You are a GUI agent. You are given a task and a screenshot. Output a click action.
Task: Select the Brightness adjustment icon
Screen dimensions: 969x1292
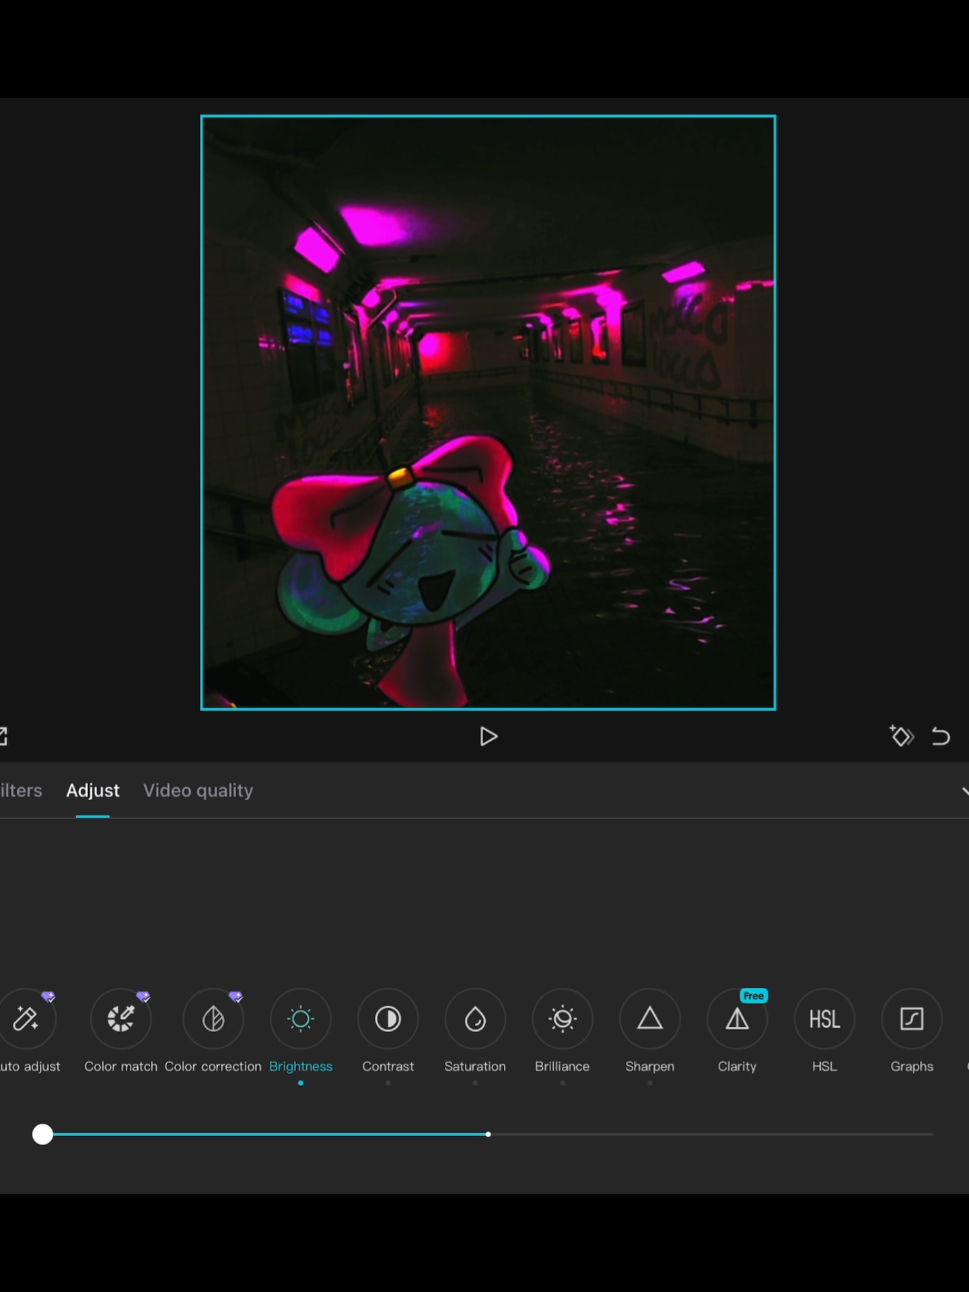pos(301,1019)
